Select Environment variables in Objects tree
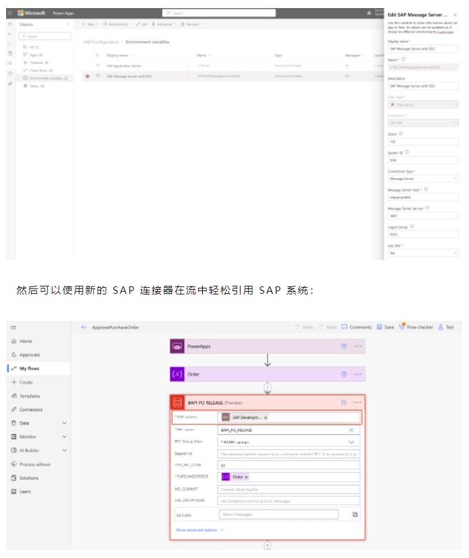Viewport: 469px width, 558px height. (46, 78)
